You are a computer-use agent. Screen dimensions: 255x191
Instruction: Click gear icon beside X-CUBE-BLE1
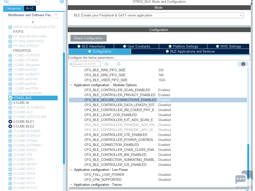[10, 122]
